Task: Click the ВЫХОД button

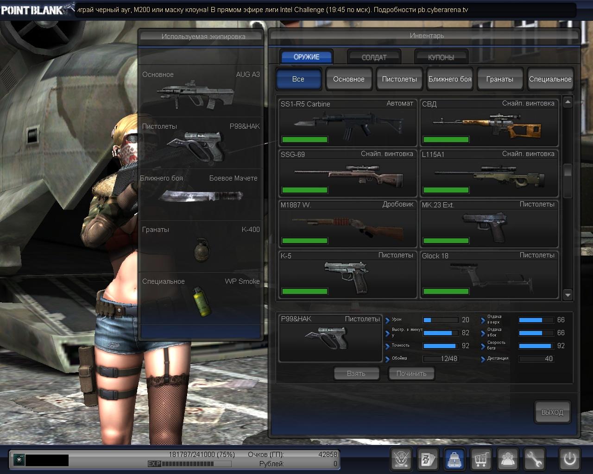Action: [x=552, y=412]
